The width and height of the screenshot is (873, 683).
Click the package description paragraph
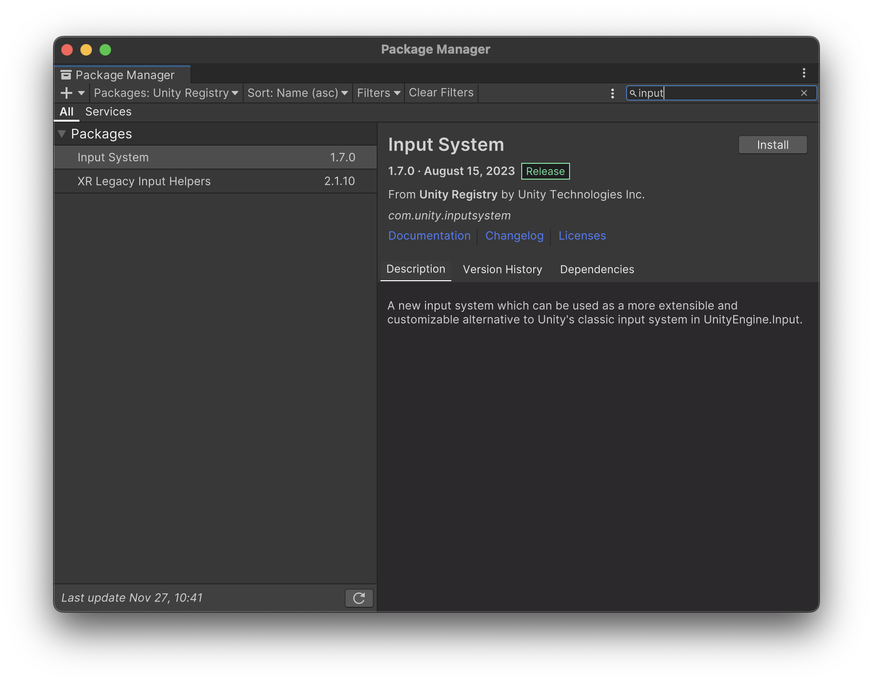point(595,313)
